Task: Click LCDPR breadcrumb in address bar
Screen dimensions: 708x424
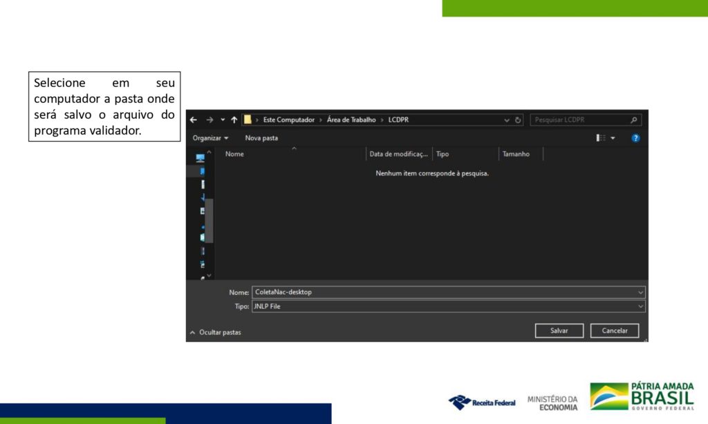Action: click(x=398, y=120)
